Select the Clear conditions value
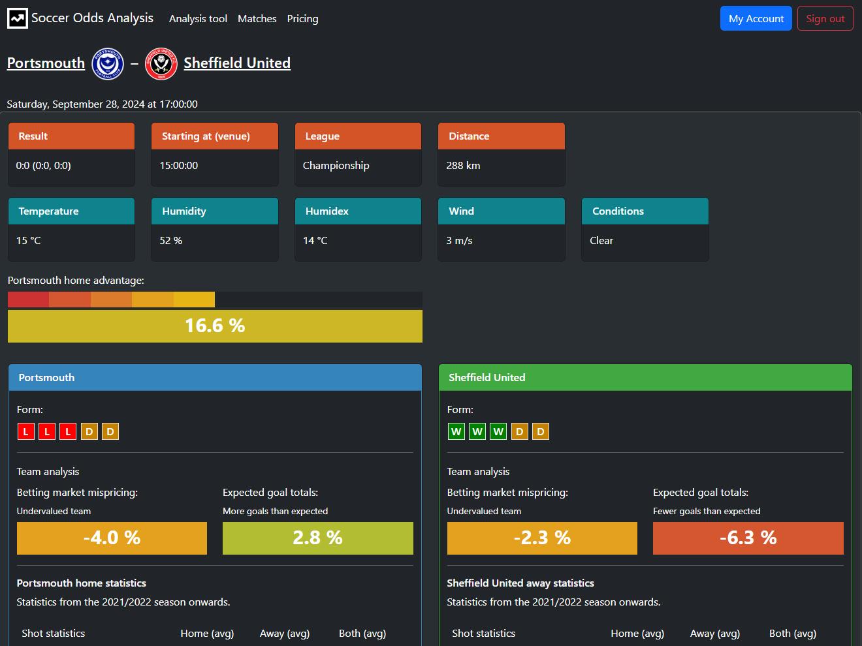Screen dimensions: 862x646 (x=601, y=241)
